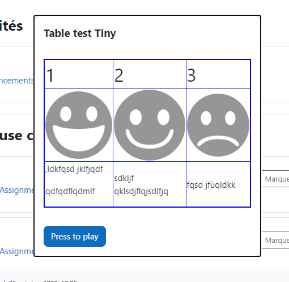Screen dimensions: 289x282
Task: Open the first Assignment link behind the dialog
Action: pos(16,190)
